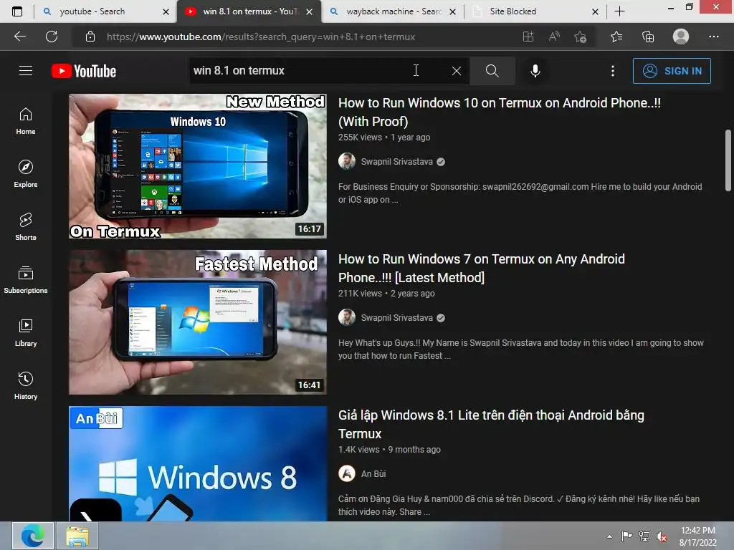
Task: Open Library in the sidebar
Action: tap(26, 332)
